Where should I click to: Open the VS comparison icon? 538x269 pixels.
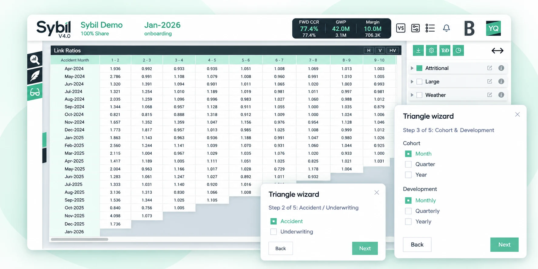(x=401, y=28)
